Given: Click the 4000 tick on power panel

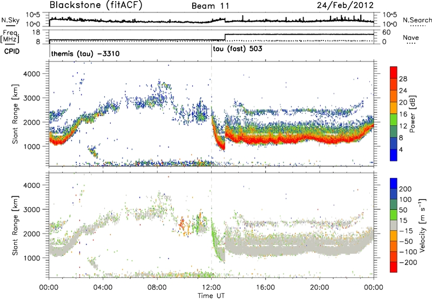Looking at the screenshot, I should tap(31, 74).
